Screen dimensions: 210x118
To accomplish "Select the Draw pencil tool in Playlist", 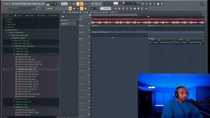I will [x=68, y=12].
